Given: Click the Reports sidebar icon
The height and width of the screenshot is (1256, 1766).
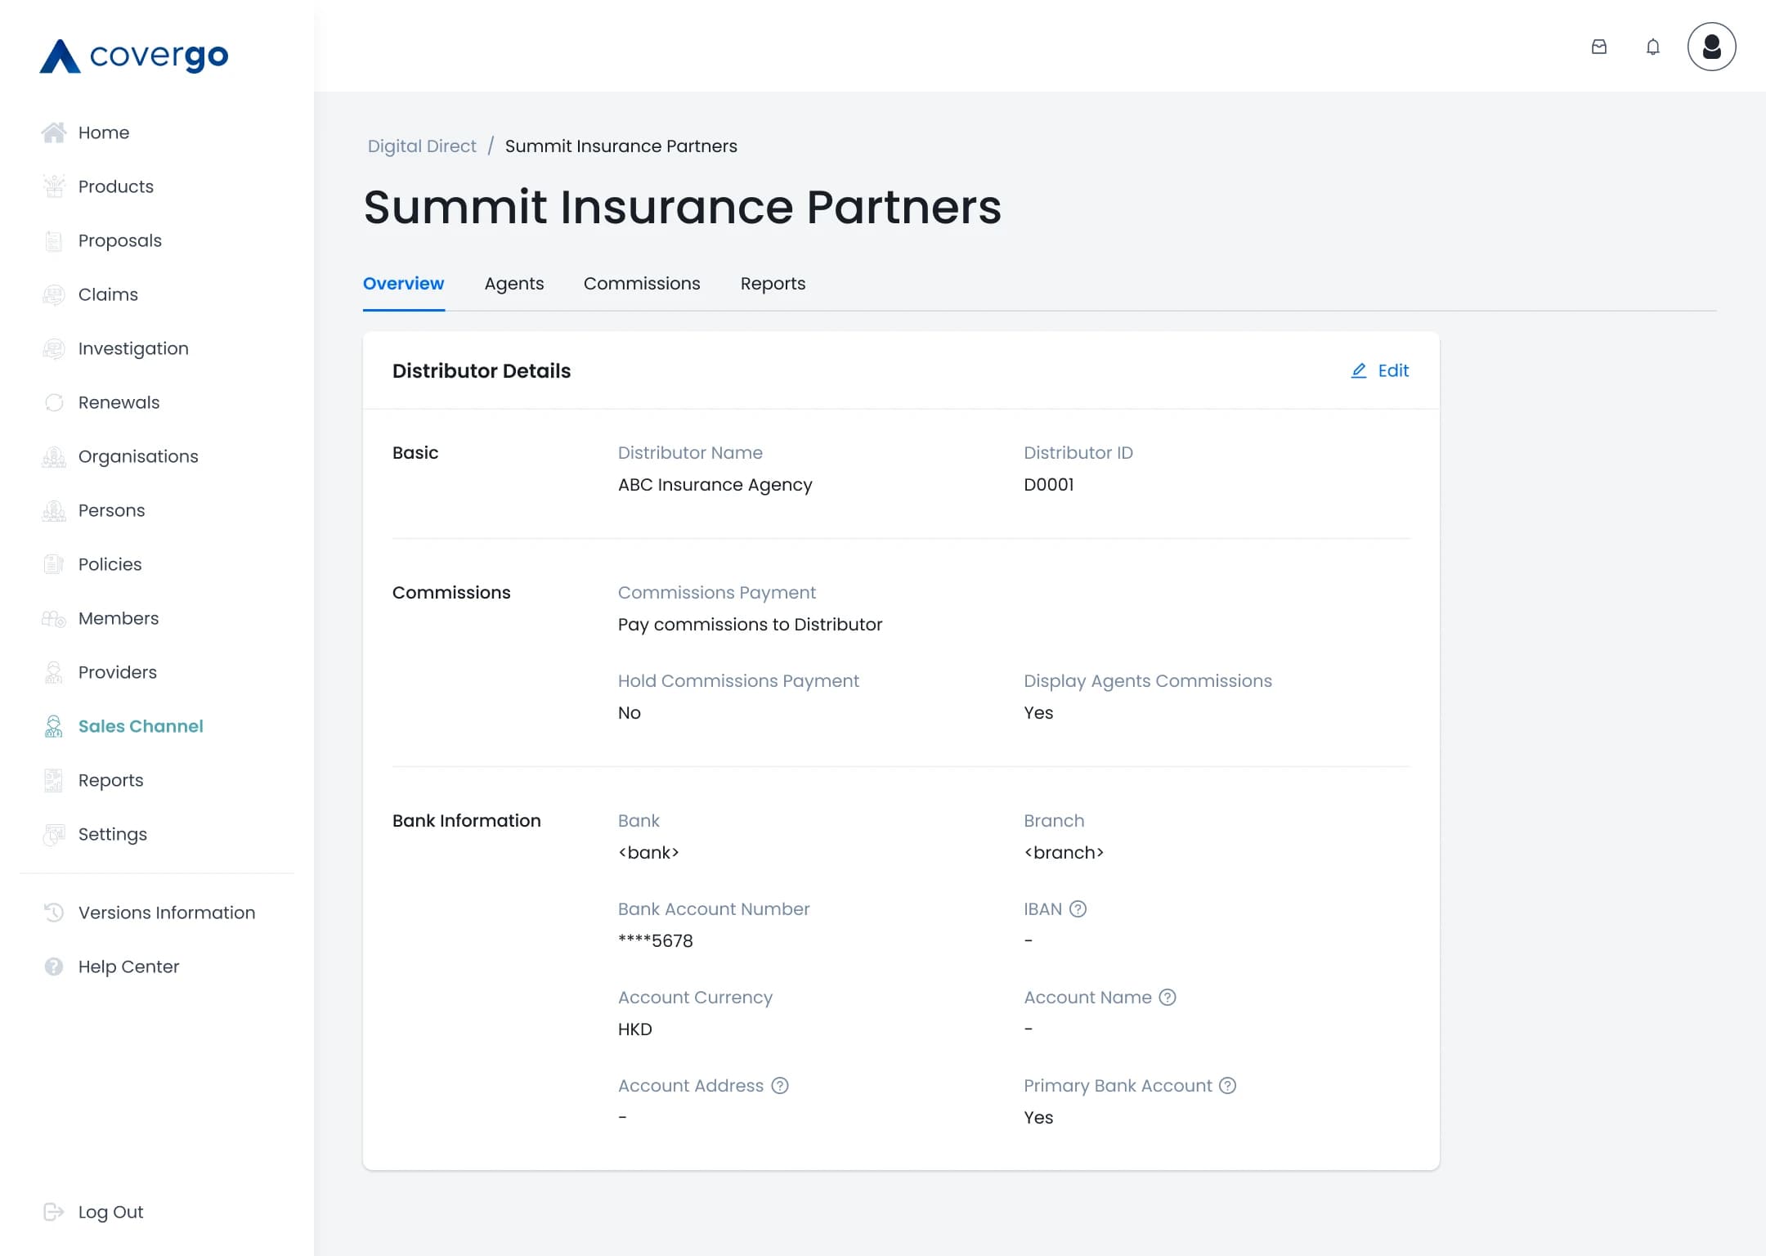Looking at the screenshot, I should coord(54,780).
